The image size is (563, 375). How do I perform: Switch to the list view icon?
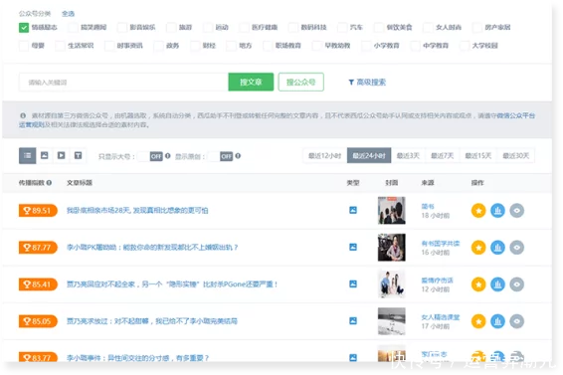coord(27,155)
